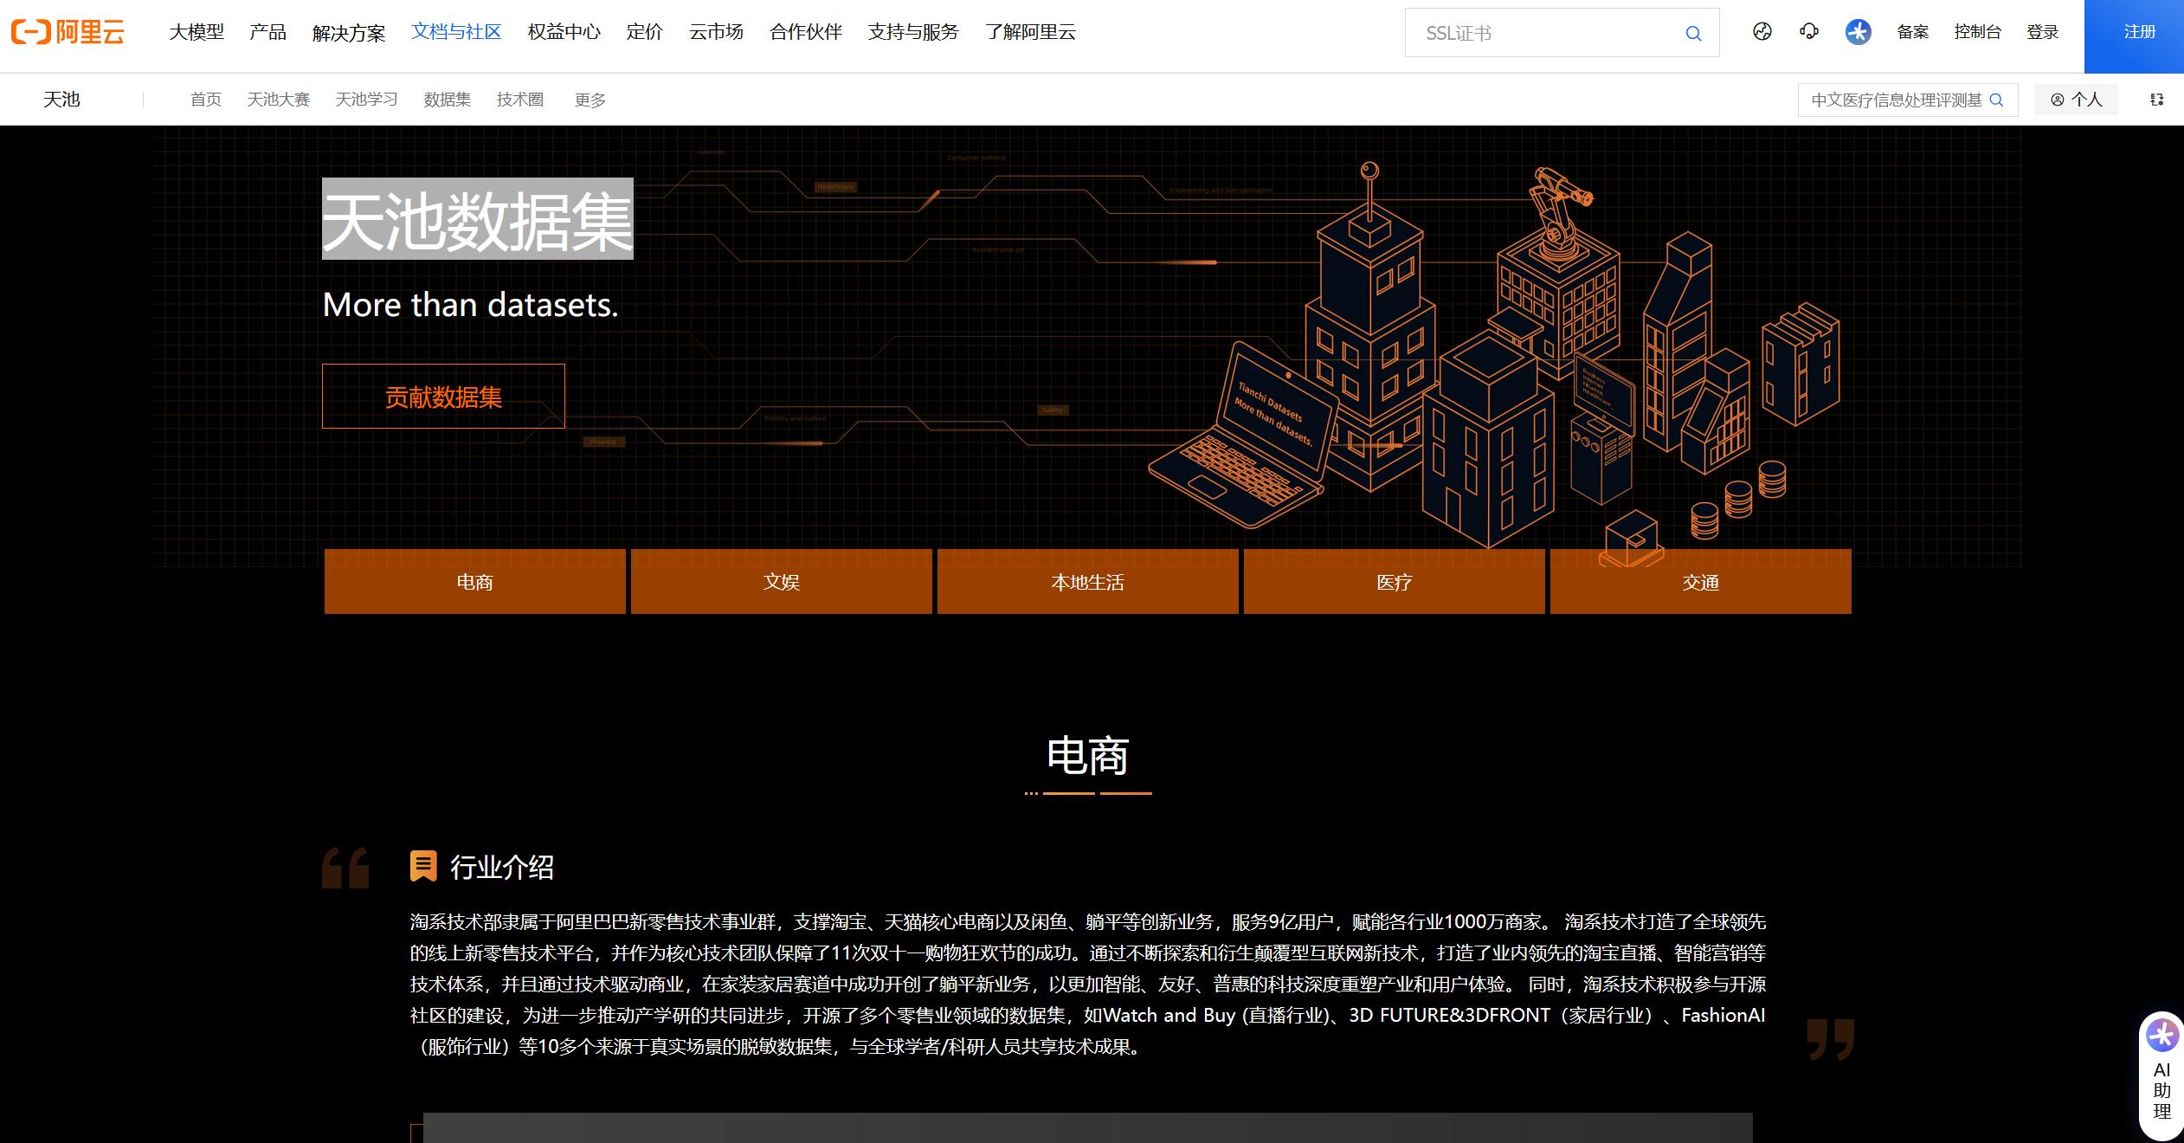Open 天池学习 tab
Viewport: 2184px width, 1143px height.
tap(366, 100)
